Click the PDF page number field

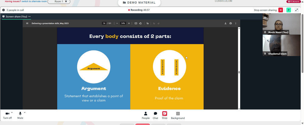click(x=104, y=23)
